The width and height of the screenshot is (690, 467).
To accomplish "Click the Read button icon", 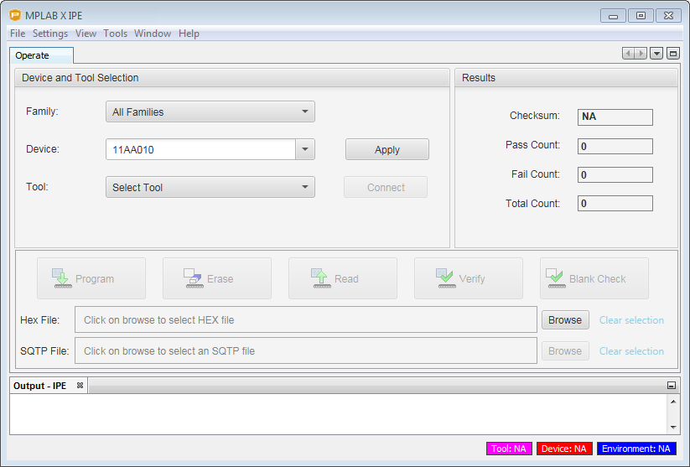I will click(x=321, y=278).
